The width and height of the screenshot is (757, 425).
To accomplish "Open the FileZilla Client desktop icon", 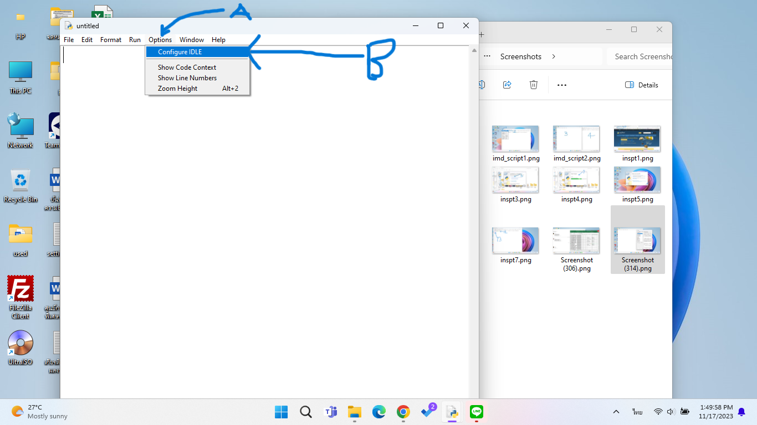I will click(x=21, y=289).
